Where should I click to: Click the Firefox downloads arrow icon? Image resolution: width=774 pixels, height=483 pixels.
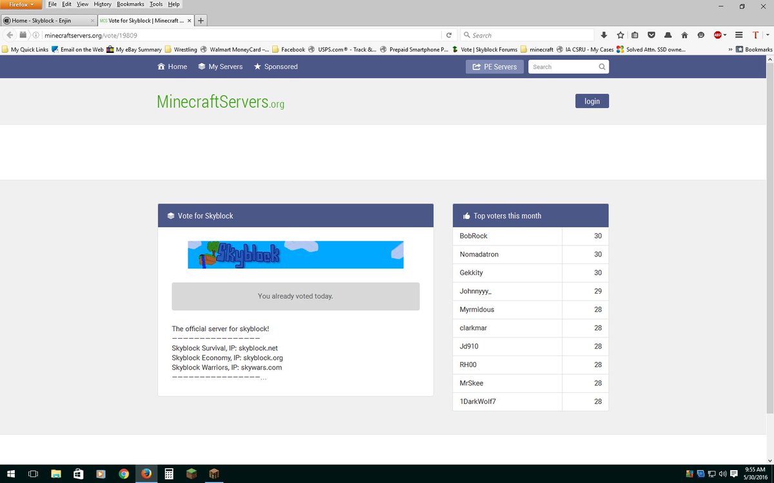point(604,35)
